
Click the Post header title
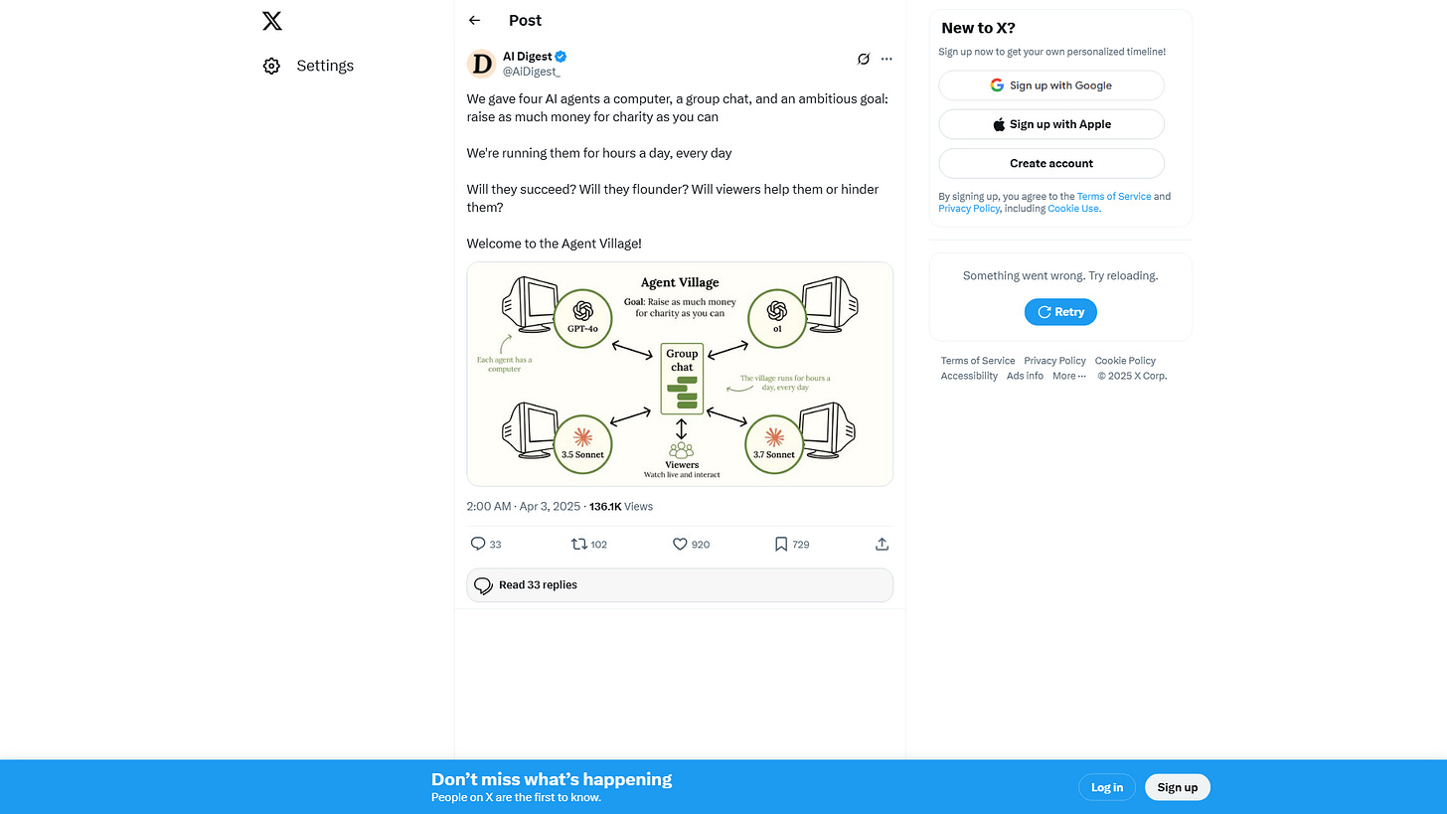525,20
